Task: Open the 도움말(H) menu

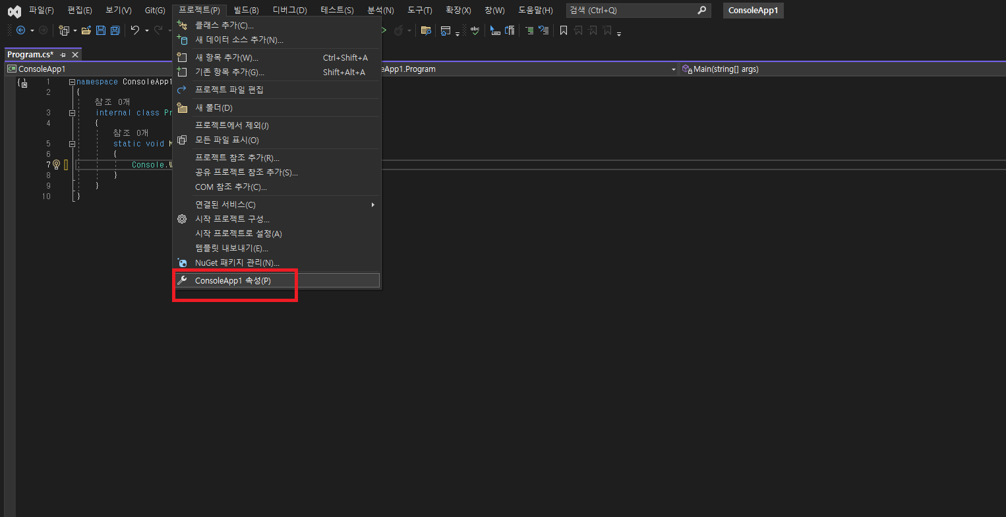Action: (x=535, y=11)
